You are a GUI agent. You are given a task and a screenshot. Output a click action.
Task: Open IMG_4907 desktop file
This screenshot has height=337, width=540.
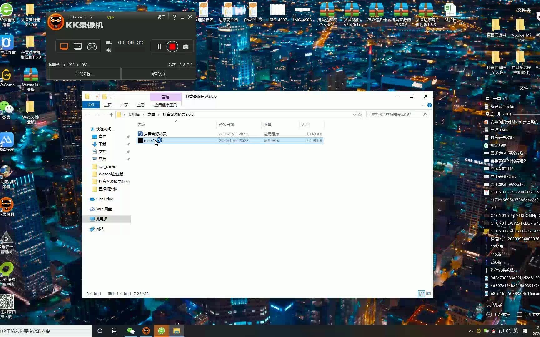click(277, 13)
